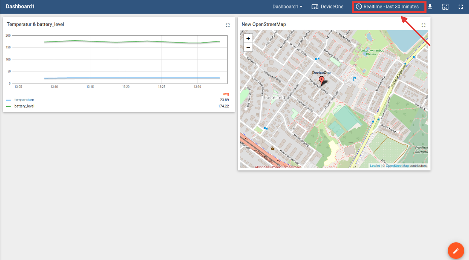Click the Temperatur & battery_level widget title
This screenshot has width=469, height=260.
36,24
